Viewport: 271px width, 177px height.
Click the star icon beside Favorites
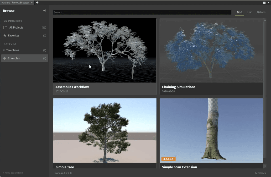coord(5,36)
